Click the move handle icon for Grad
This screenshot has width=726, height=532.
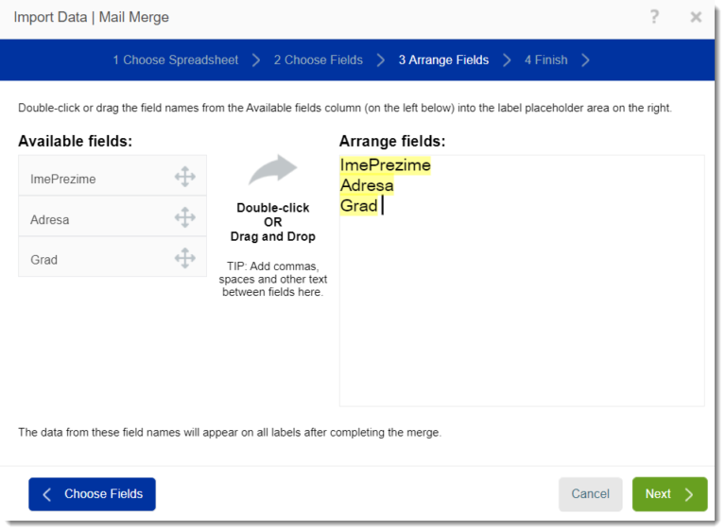184,258
